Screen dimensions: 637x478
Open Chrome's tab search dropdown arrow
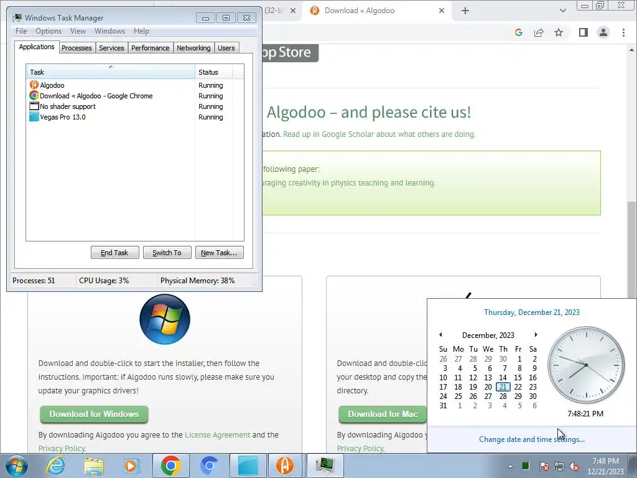click(562, 11)
